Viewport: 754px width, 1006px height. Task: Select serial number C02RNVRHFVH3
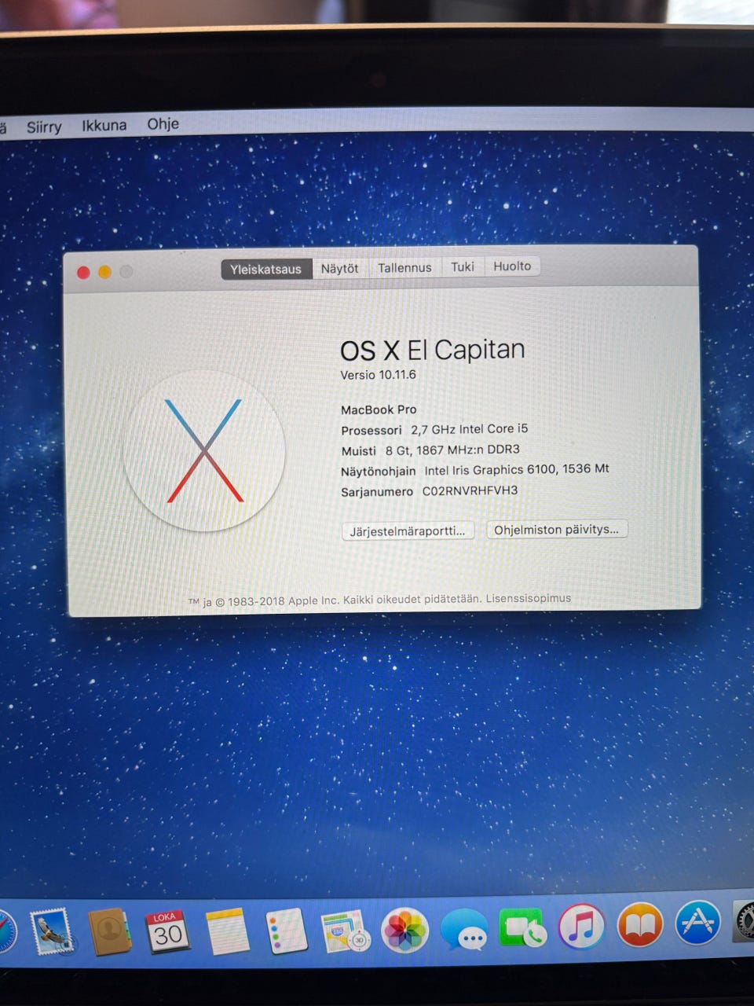point(470,491)
